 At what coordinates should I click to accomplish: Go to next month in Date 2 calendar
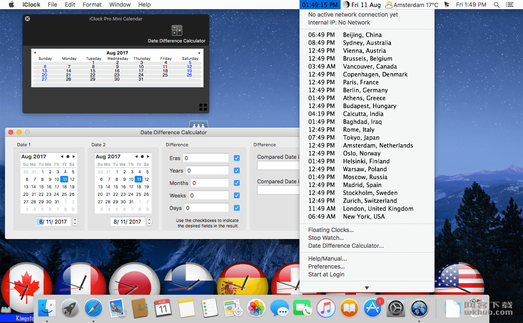148,157
